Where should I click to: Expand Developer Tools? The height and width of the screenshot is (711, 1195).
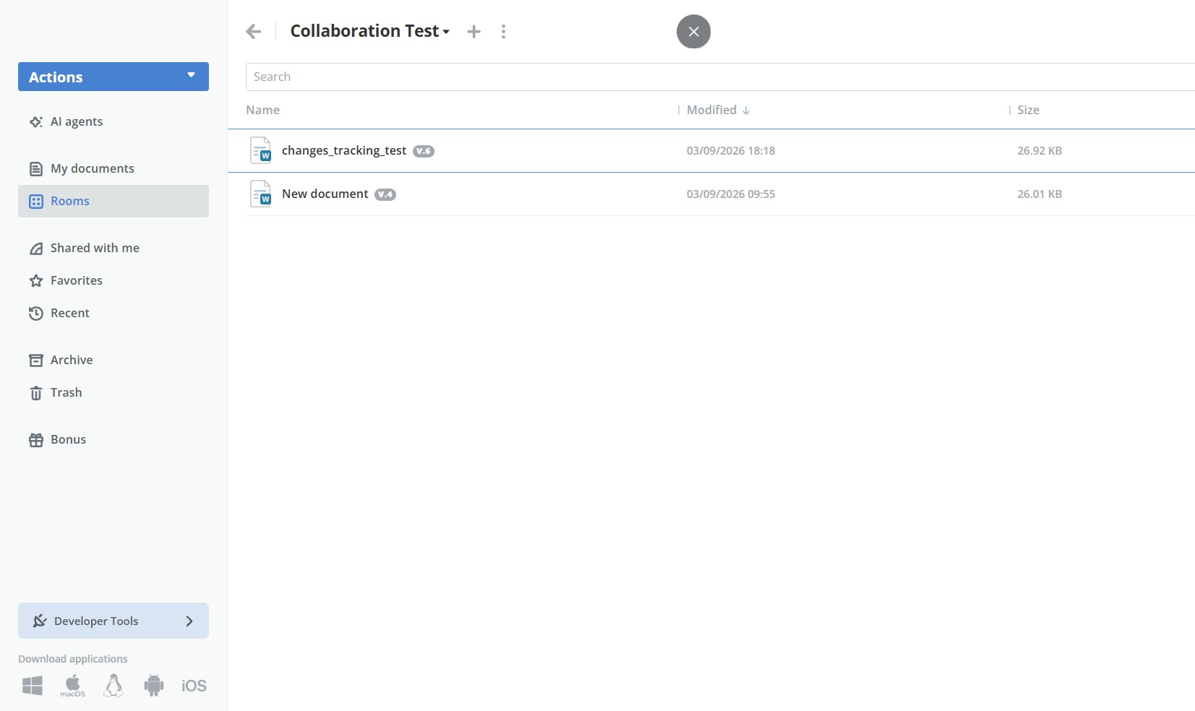tap(113, 621)
